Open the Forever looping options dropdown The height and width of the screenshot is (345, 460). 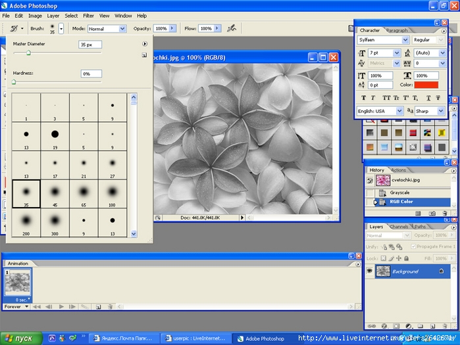tap(16, 307)
